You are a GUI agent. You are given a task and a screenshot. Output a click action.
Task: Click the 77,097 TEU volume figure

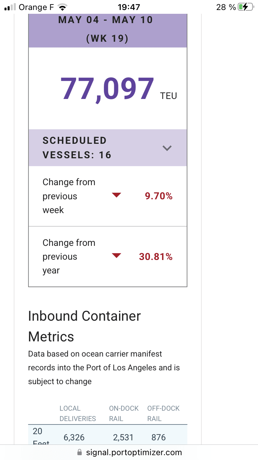107,89
